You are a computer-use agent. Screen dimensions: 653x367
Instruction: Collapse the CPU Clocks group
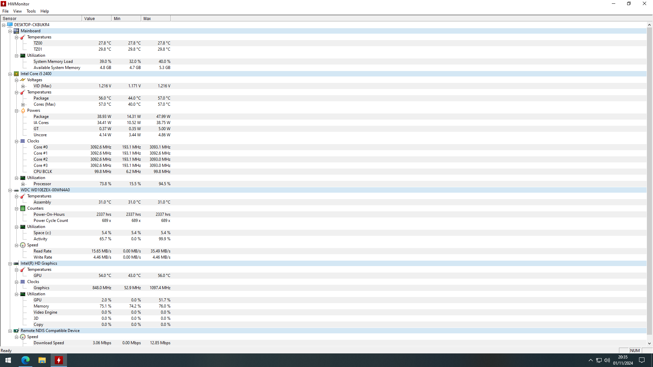(17, 141)
